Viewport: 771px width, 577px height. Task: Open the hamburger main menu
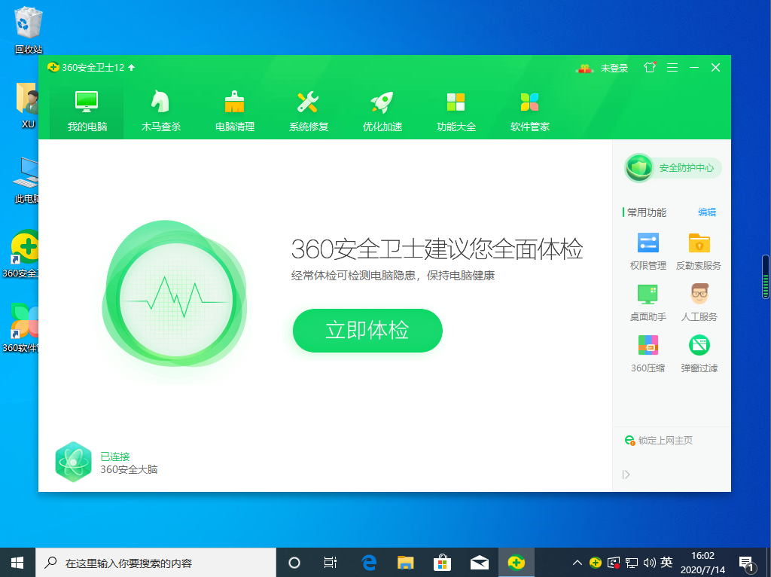coord(672,68)
